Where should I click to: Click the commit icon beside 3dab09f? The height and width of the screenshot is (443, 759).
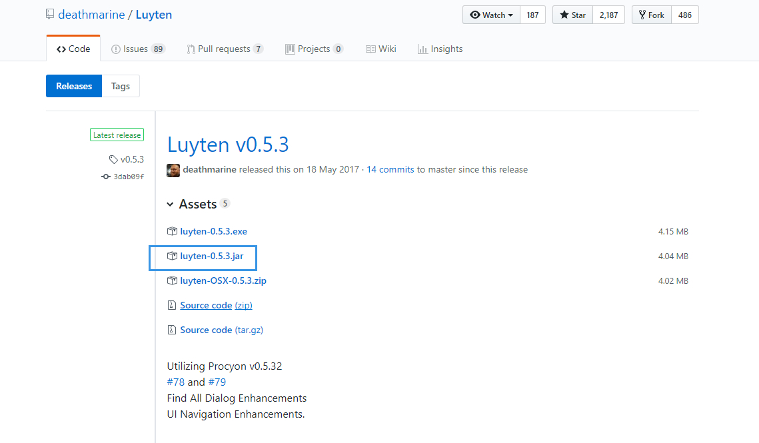(105, 177)
